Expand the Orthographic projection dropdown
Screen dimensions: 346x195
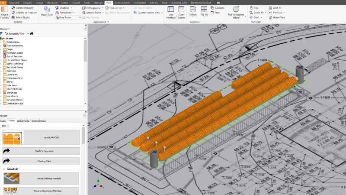(102, 8)
